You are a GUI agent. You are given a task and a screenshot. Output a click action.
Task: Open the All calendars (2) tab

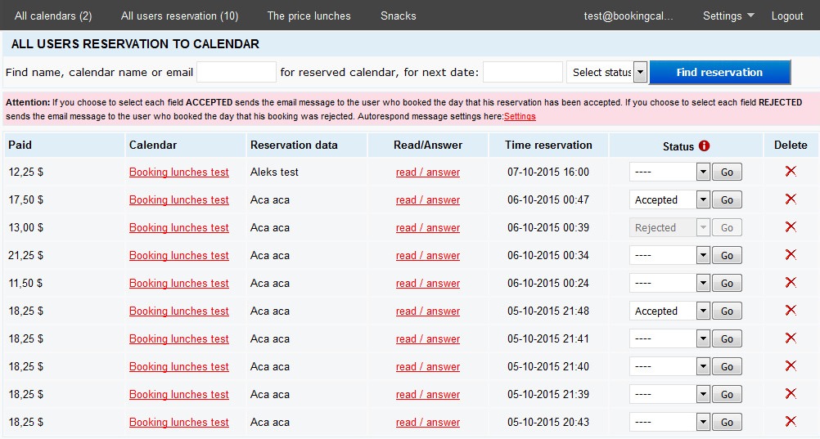[53, 16]
